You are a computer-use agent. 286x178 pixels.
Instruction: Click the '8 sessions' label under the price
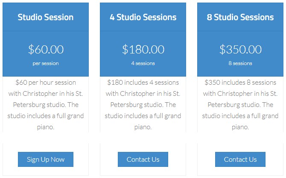tap(240, 63)
